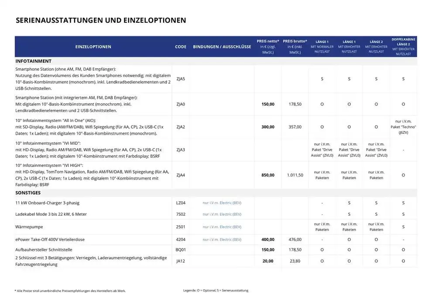Click the 1.011,50 gross price value
Image resolution: width=432 pixels, height=305 pixels.
pos(295,175)
